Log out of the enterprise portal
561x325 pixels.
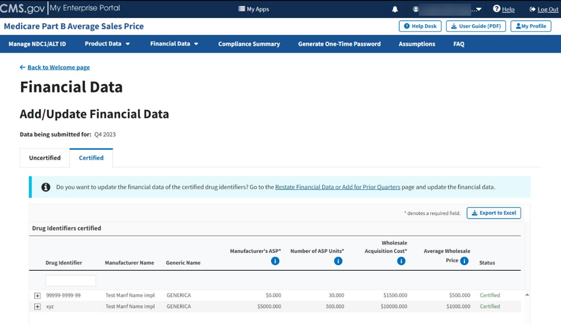tap(544, 9)
